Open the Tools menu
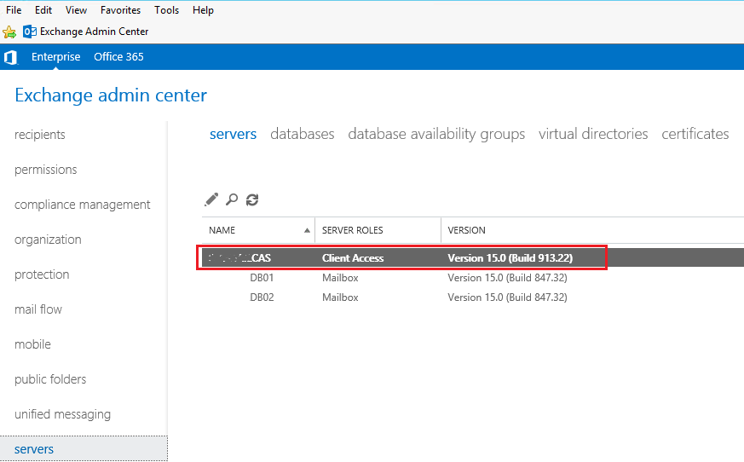The width and height of the screenshot is (744, 462). tap(166, 10)
